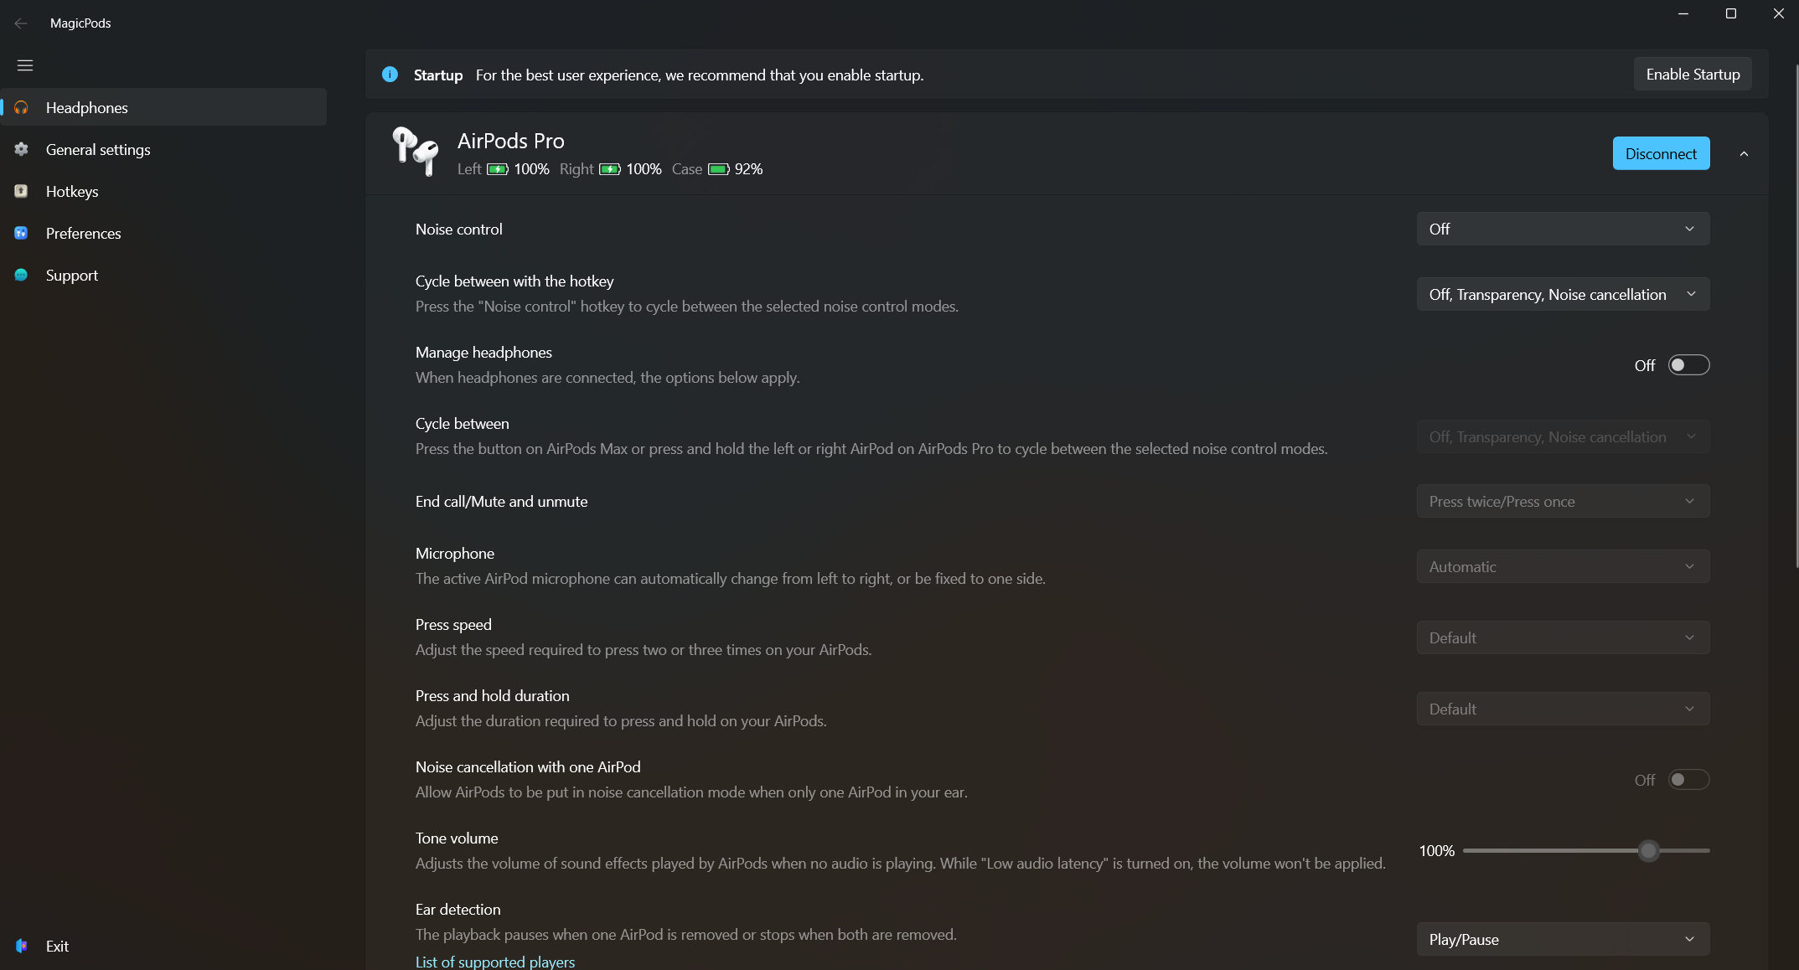Click the Exit icon
This screenshot has width=1799, height=970.
tap(22, 946)
